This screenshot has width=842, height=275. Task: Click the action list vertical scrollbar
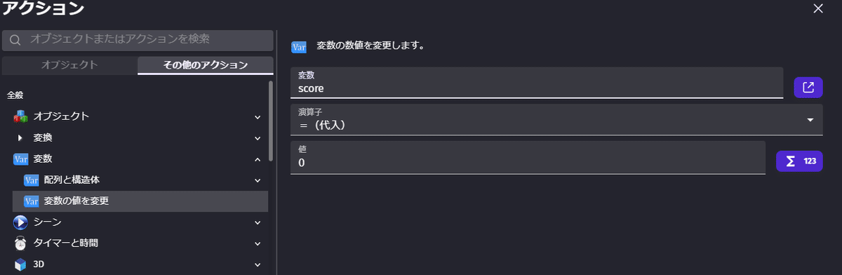271,121
